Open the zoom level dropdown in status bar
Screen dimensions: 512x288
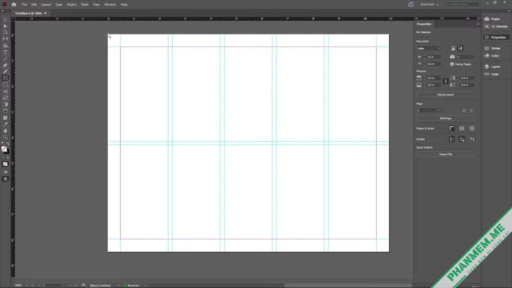pyautogui.click(x=26, y=285)
